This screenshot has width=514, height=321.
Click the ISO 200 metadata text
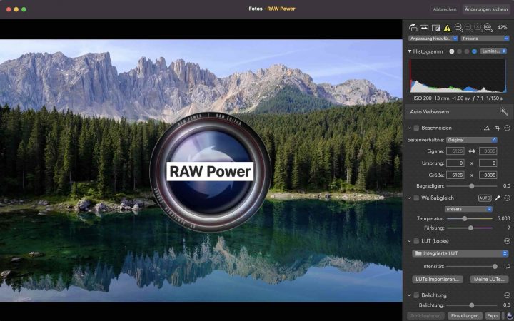click(x=423, y=98)
